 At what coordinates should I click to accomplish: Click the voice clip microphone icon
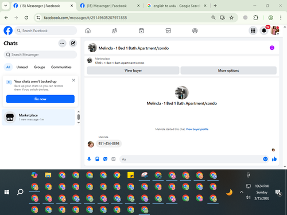pos(89,159)
